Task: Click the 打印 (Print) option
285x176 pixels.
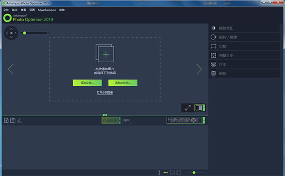Action: (244, 65)
